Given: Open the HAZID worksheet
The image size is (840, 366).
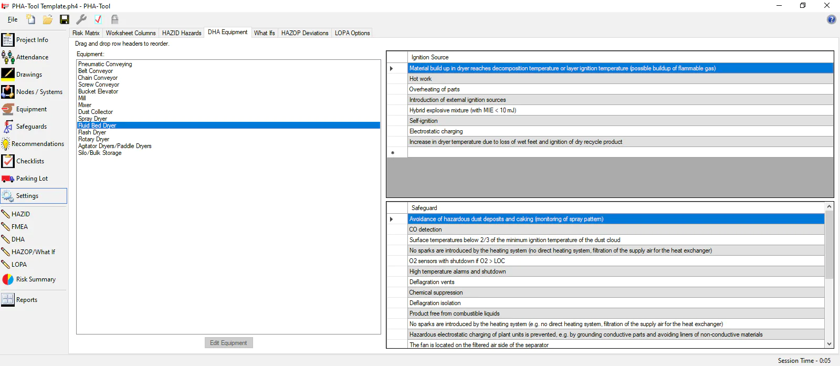Looking at the screenshot, I should point(34,214).
